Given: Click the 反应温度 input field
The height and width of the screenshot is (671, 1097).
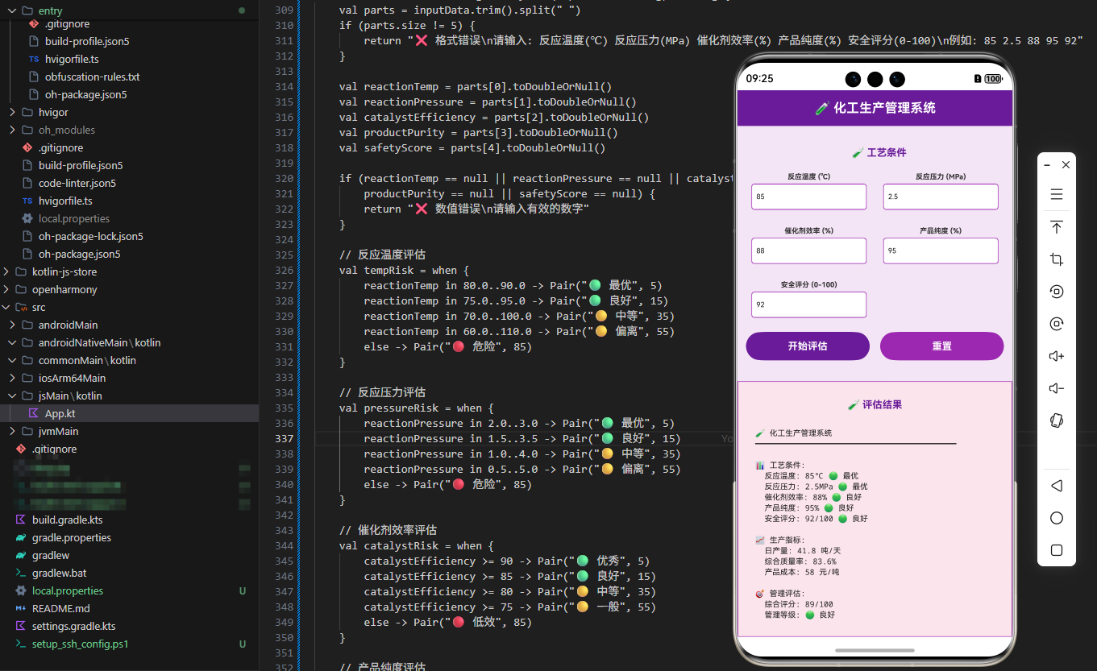Looking at the screenshot, I should click(808, 197).
